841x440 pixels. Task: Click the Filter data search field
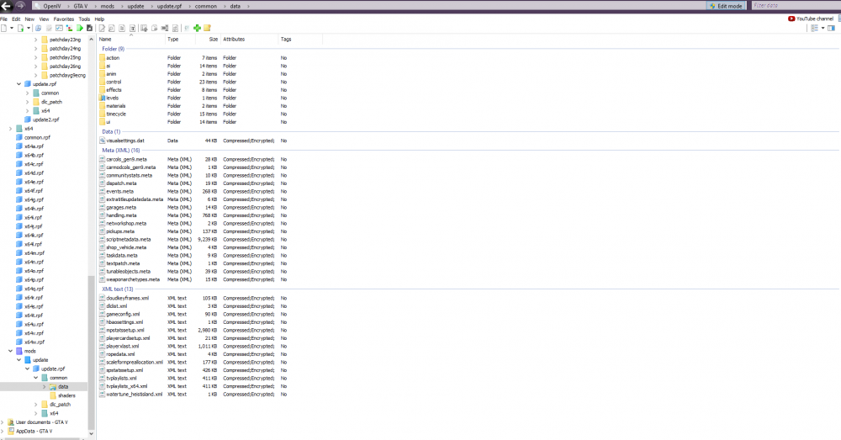(795, 5)
